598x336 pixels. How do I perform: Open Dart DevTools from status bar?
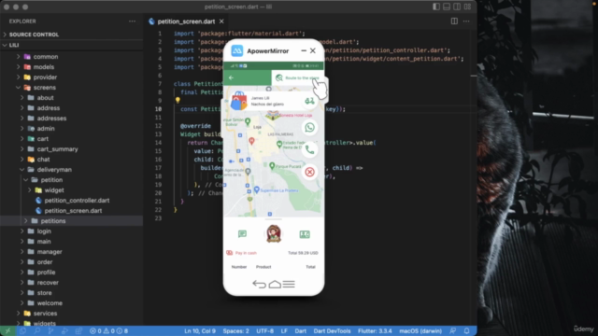pos(332,331)
